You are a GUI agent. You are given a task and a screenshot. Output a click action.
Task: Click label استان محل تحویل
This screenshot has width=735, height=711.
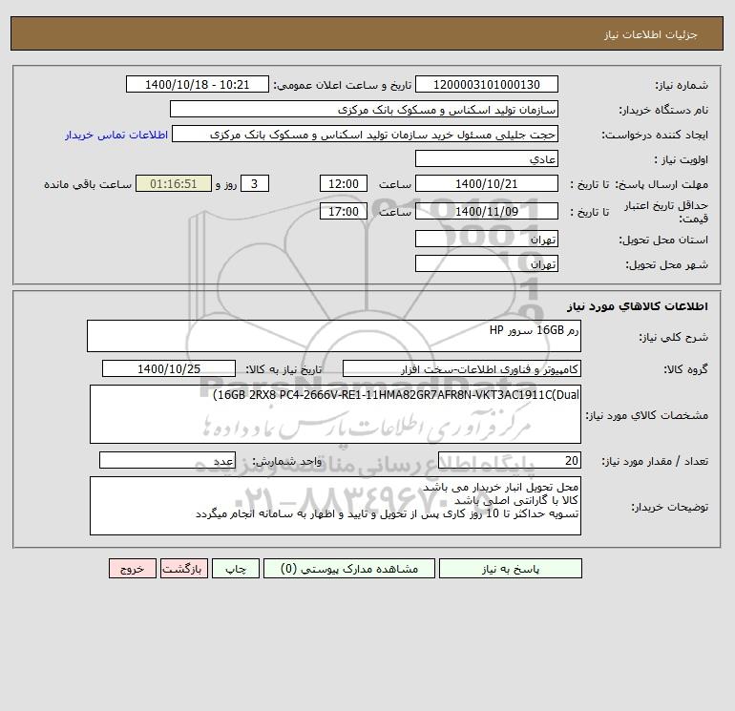[x=663, y=240]
